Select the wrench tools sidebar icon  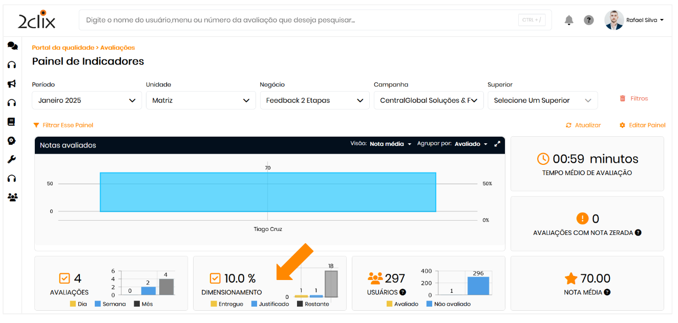pyautogui.click(x=12, y=160)
